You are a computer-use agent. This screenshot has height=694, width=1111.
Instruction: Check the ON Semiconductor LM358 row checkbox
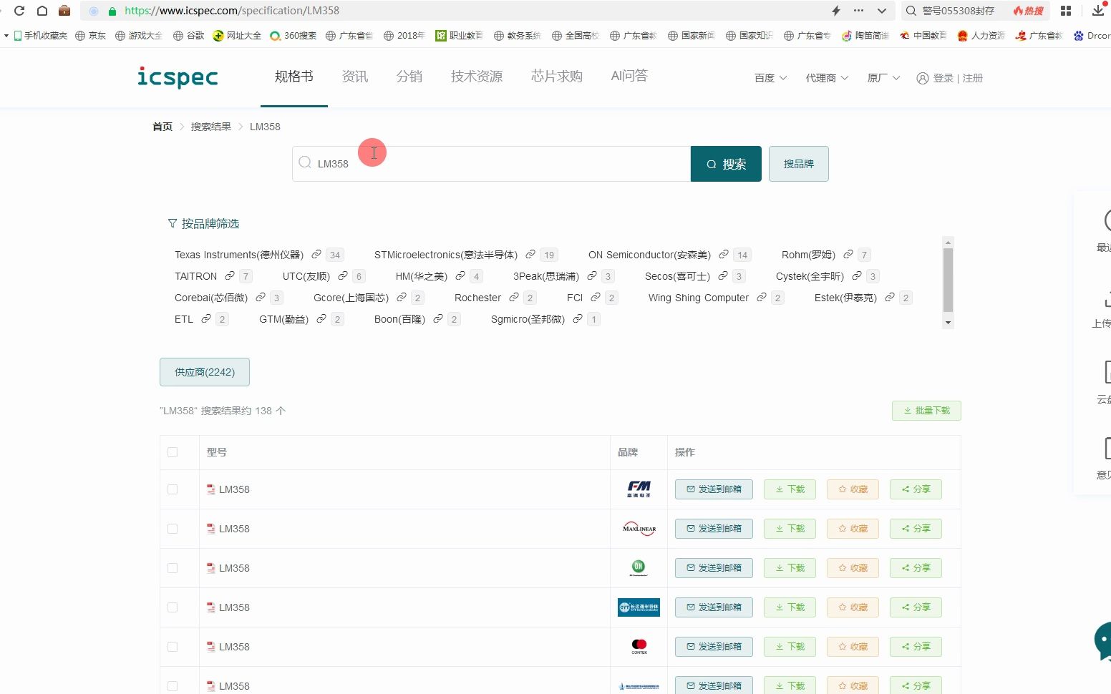click(x=173, y=568)
